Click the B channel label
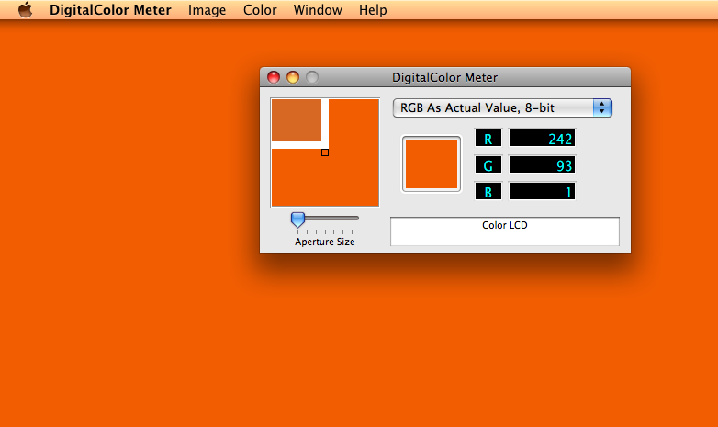 click(488, 192)
